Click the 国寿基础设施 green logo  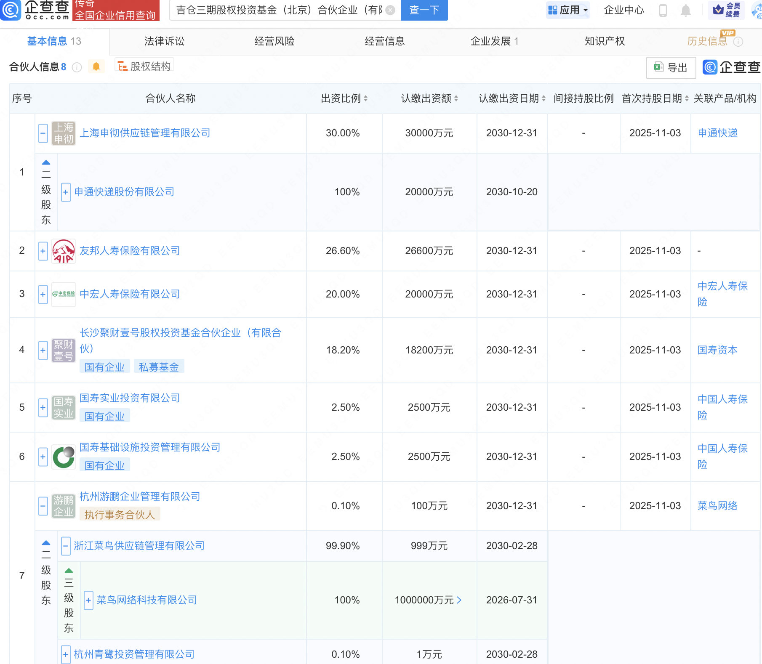click(x=64, y=457)
